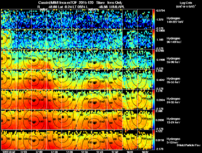
Task: Click the -1.376 color scale value
Action: 160,20
